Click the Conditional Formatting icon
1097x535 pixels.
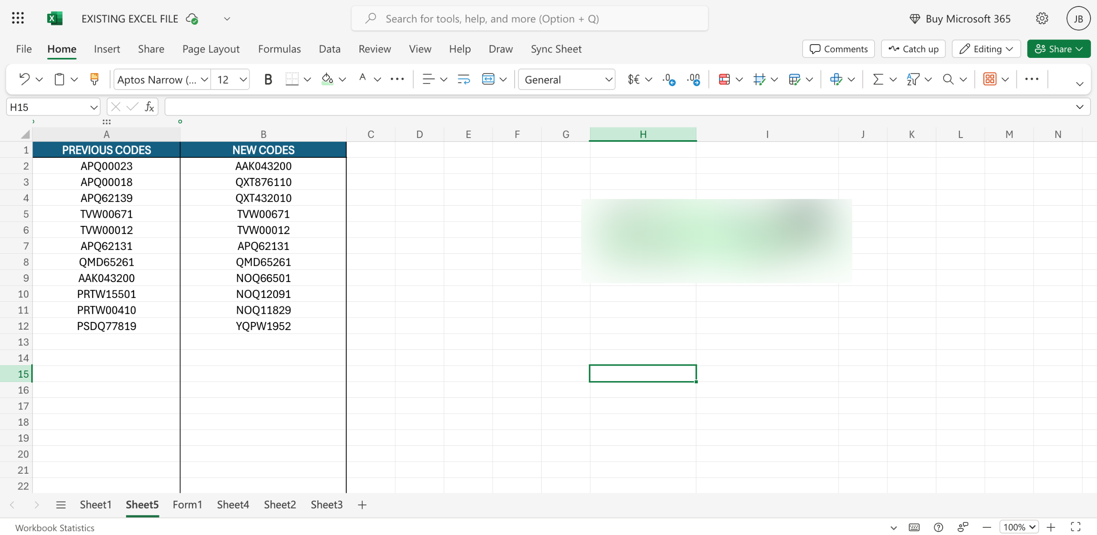coord(724,79)
